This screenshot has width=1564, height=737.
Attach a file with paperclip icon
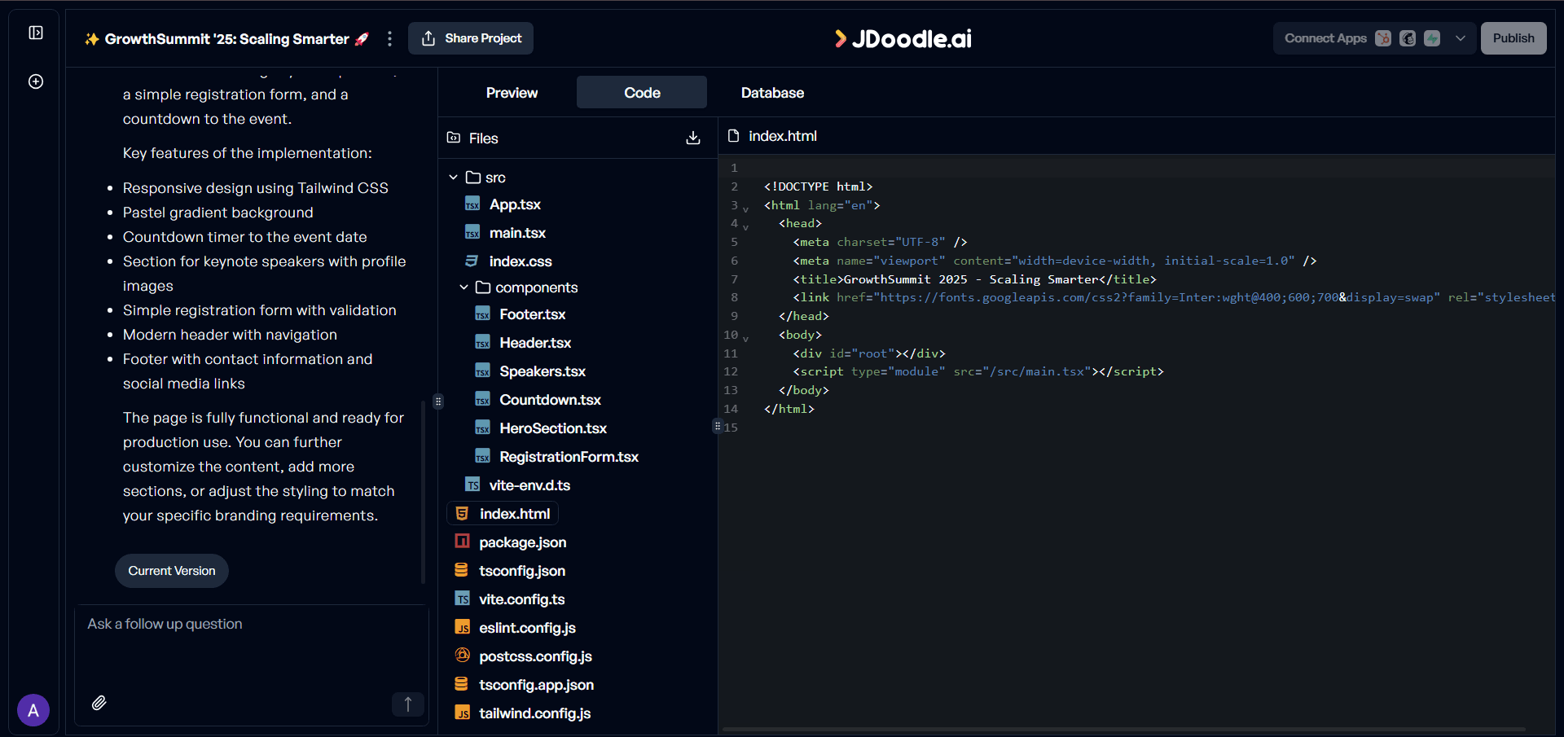click(x=99, y=703)
